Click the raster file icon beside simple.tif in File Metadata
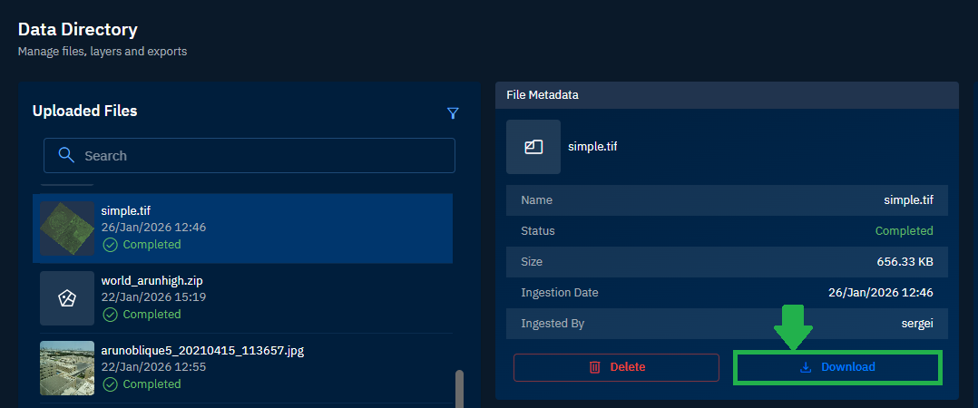Screen dimensions: 978x408 (x=533, y=147)
